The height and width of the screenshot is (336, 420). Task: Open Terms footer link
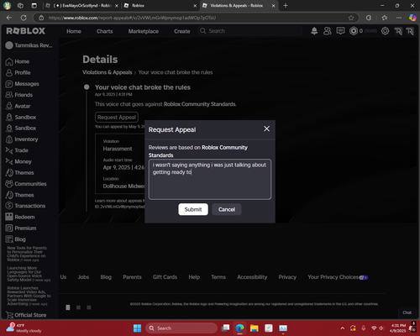tap(218, 277)
